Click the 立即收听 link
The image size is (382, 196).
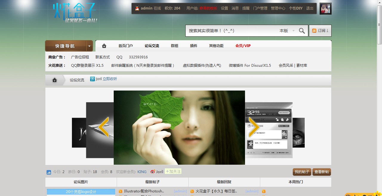110,79
